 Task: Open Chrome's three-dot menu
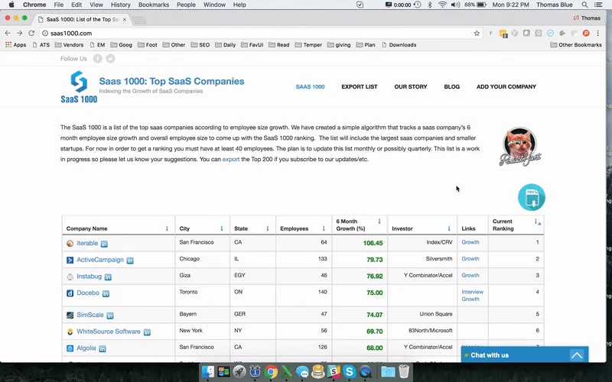click(598, 33)
